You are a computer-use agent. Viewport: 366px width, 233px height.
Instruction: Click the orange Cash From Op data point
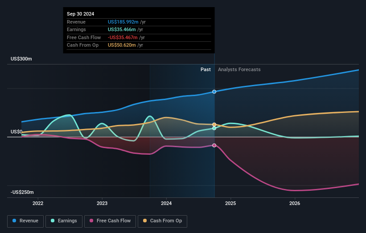[214, 125]
